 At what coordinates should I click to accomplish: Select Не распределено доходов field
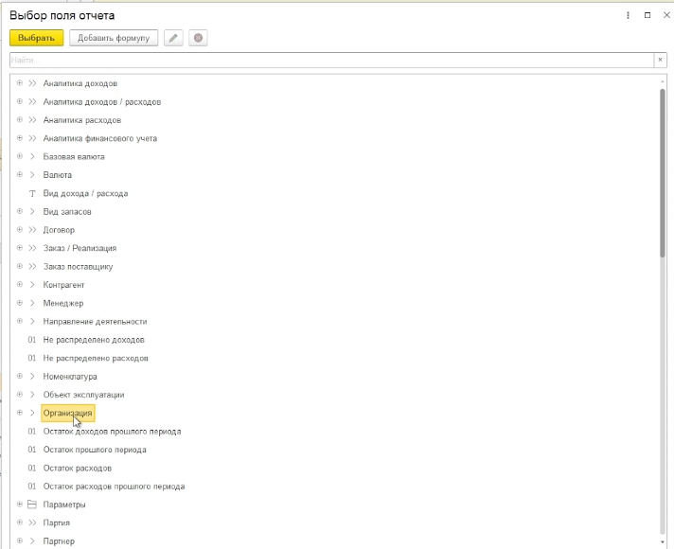(94, 340)
